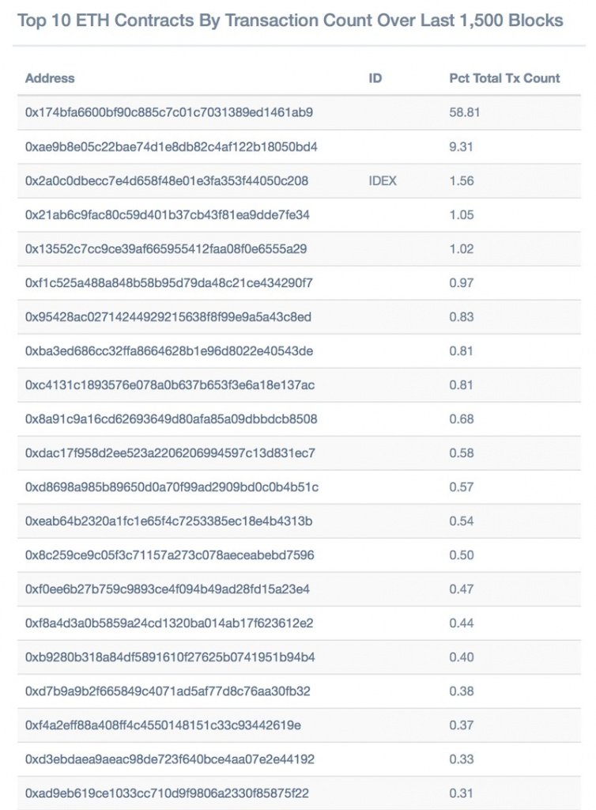Open address beginning 0xdac17f958d2ee
This screenshot has width=596, height=810.
click(169, 452)
